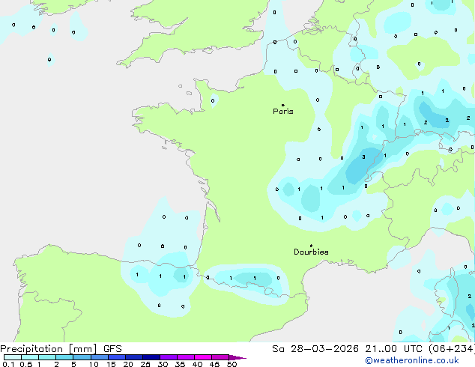Click the '21..00 UTC' time text
Viewport: 475px width, 367px height.
[393, 349]
